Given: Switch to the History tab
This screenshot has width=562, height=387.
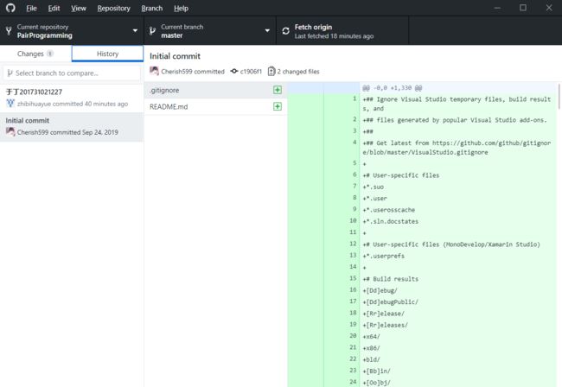Looking at the screenshot, I should coord(107,54).
